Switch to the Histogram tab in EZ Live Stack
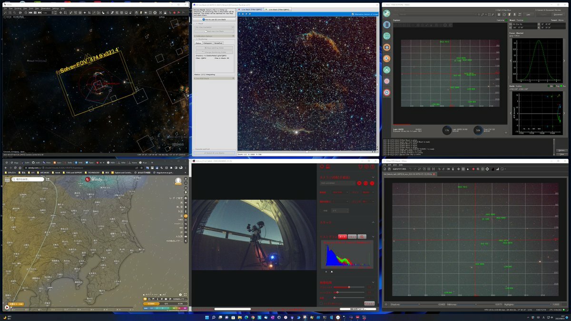Screen dimensions: 571x321 click(x=208, y=43)
